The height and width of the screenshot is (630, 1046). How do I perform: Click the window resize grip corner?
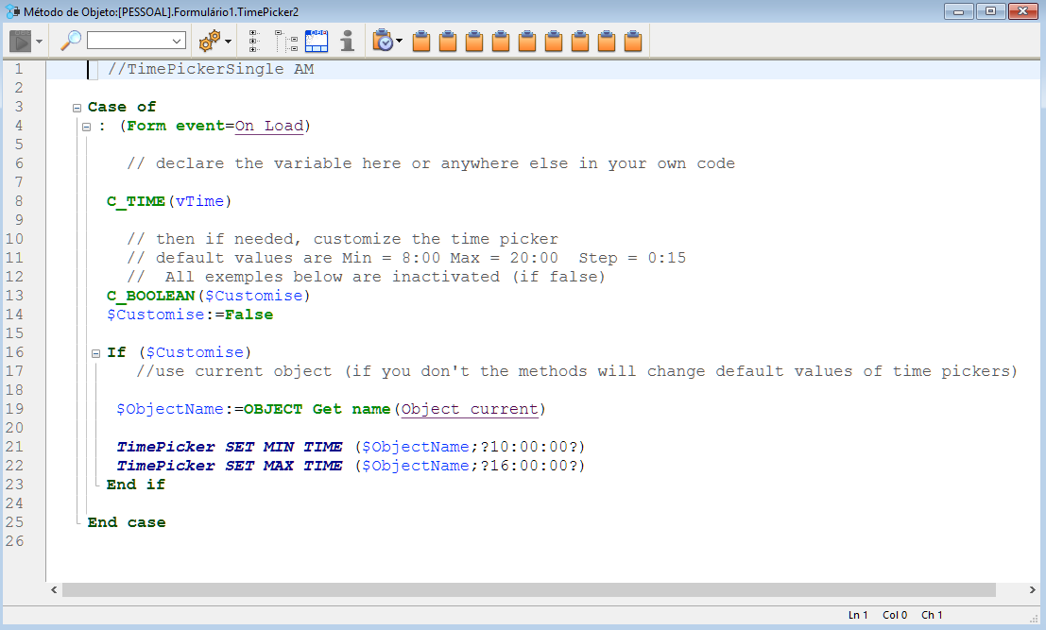click(x=1035, y=619)
